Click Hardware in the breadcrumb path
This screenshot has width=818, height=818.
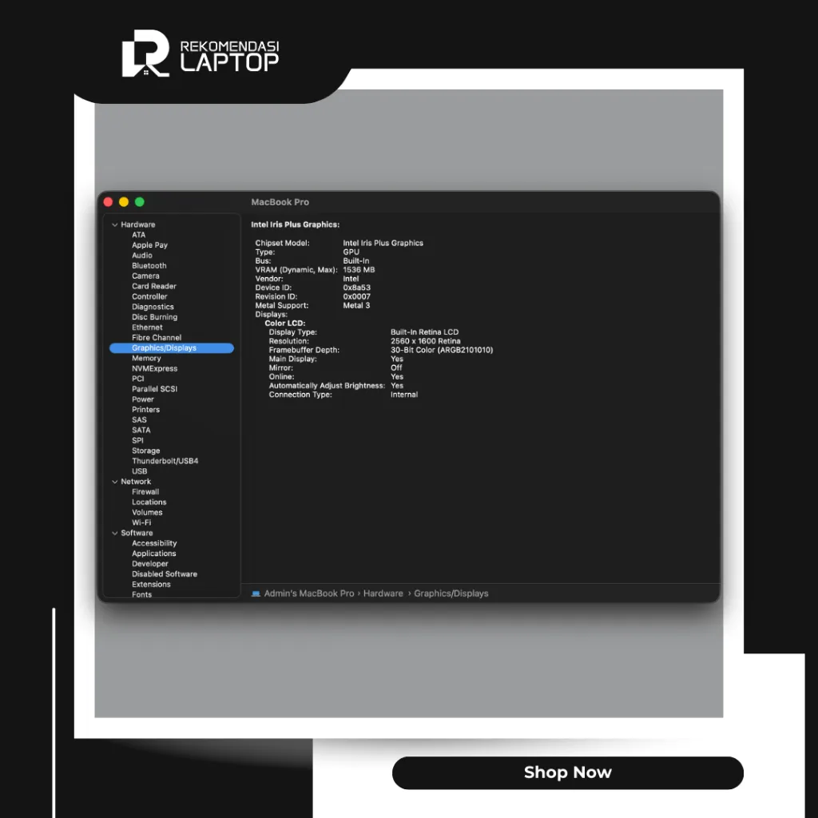[x=383, y=593]
